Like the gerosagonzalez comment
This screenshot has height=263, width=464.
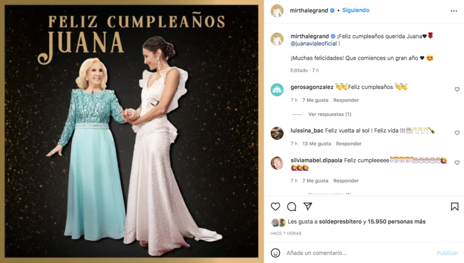tap(457, 89)
